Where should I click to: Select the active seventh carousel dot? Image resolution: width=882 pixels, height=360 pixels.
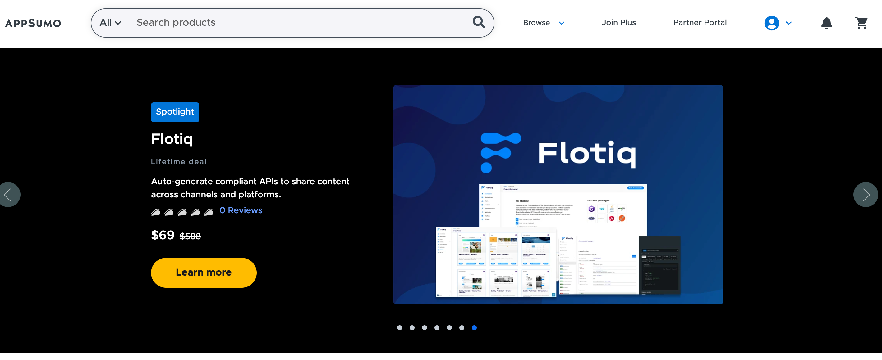(x=474, y=327)
